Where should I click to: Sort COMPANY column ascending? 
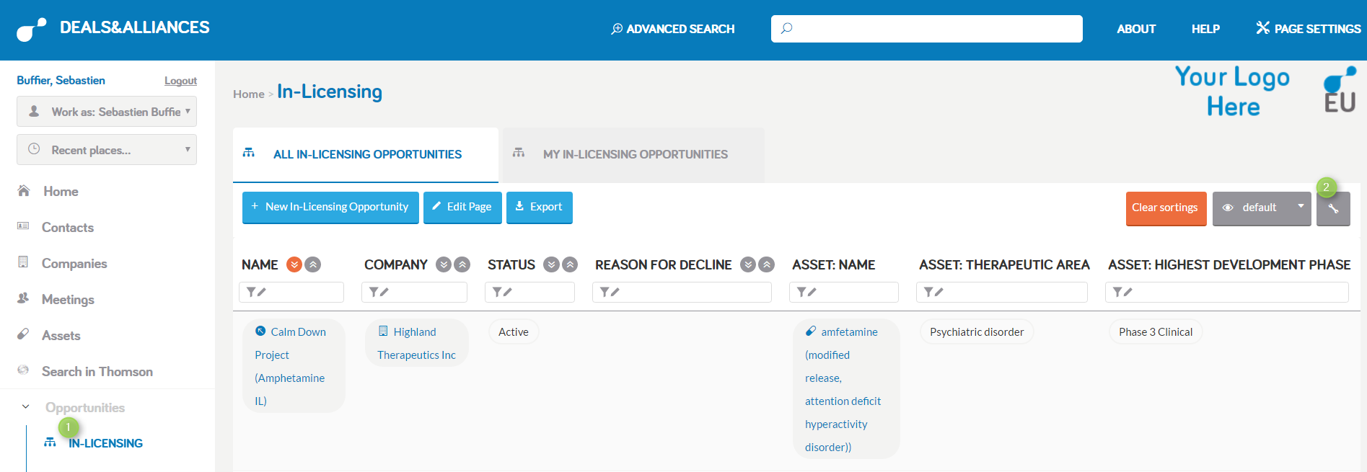(462, 264)
